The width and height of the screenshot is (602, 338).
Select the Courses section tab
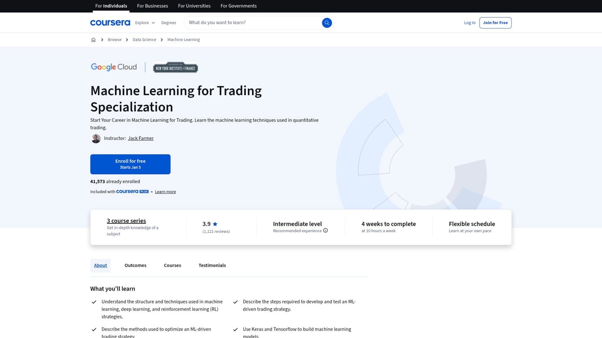pos(173,265)
